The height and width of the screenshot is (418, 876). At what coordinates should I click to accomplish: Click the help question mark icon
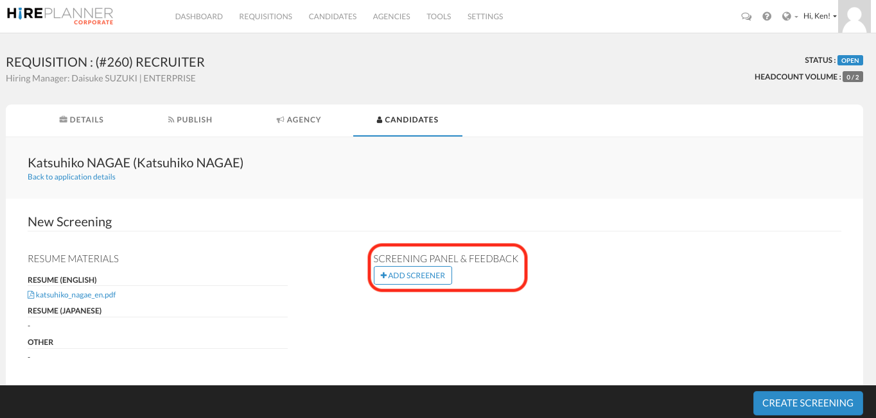[x=766, y=17]
